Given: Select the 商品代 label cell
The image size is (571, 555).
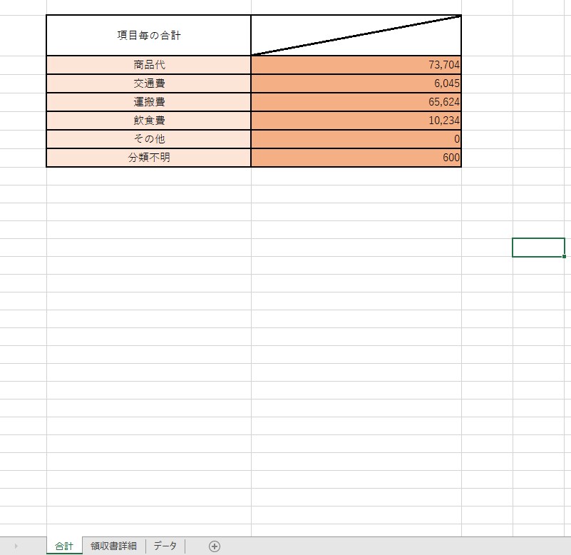Looking at the screenshot, I should pyautogui.click(x=148, y=65).
